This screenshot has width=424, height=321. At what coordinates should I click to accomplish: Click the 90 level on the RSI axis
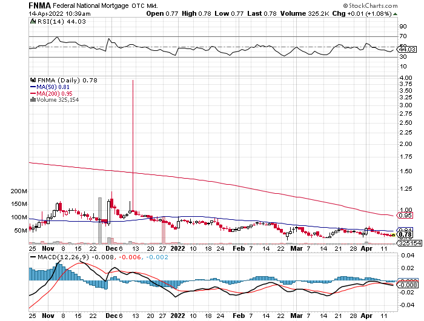(403, 27)
